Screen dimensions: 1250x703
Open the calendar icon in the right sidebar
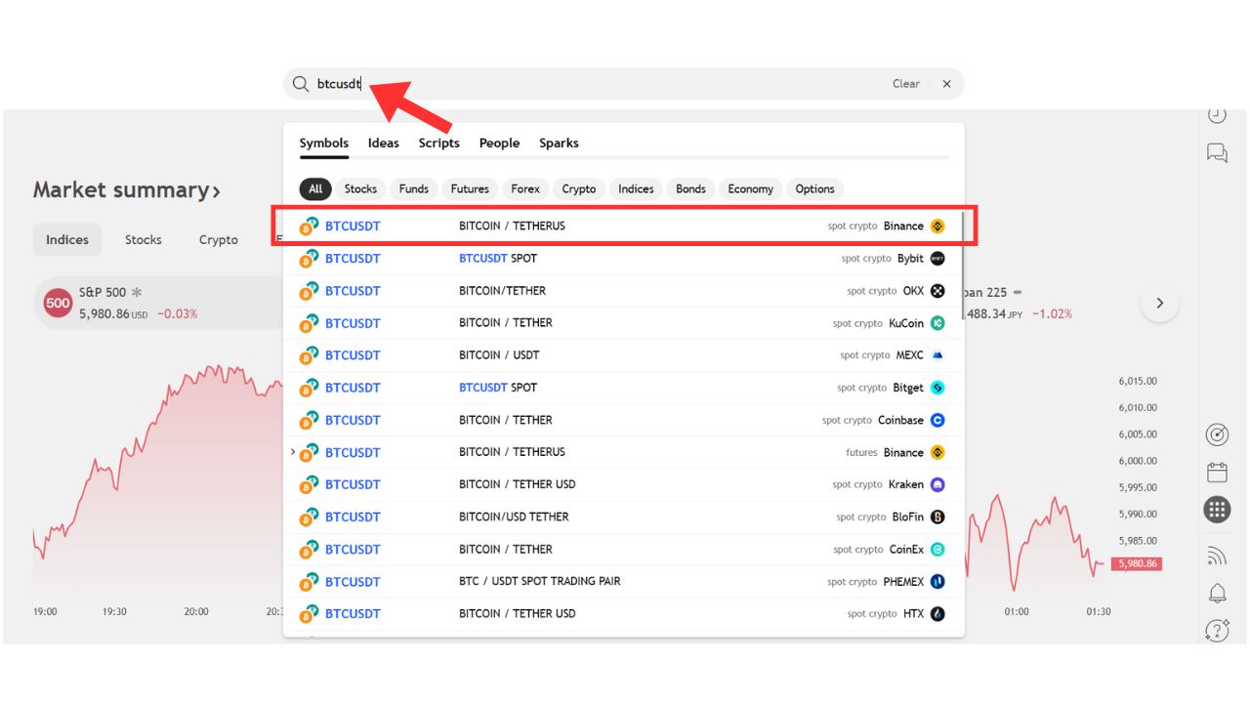click(1217, 473)
